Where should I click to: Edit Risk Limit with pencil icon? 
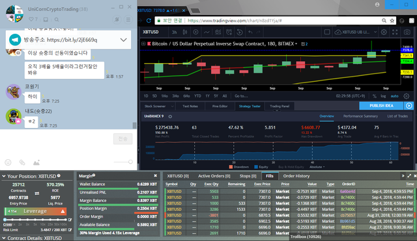[x=70, y=229]
